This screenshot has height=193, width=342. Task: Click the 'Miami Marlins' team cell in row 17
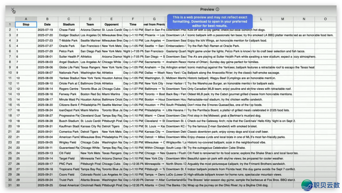(x=90, y=110)
